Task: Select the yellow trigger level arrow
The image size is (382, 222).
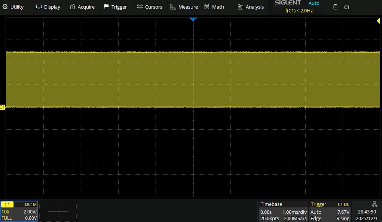Action: point(378,21)
